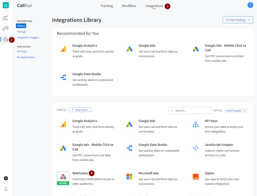Click recommended Google Data Studio icon
The width and height of the screenshot is (257, 196).
(x=63, y=78)
